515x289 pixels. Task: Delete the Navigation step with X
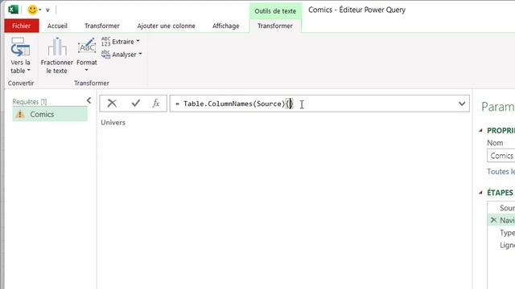(x=493, y=220)
